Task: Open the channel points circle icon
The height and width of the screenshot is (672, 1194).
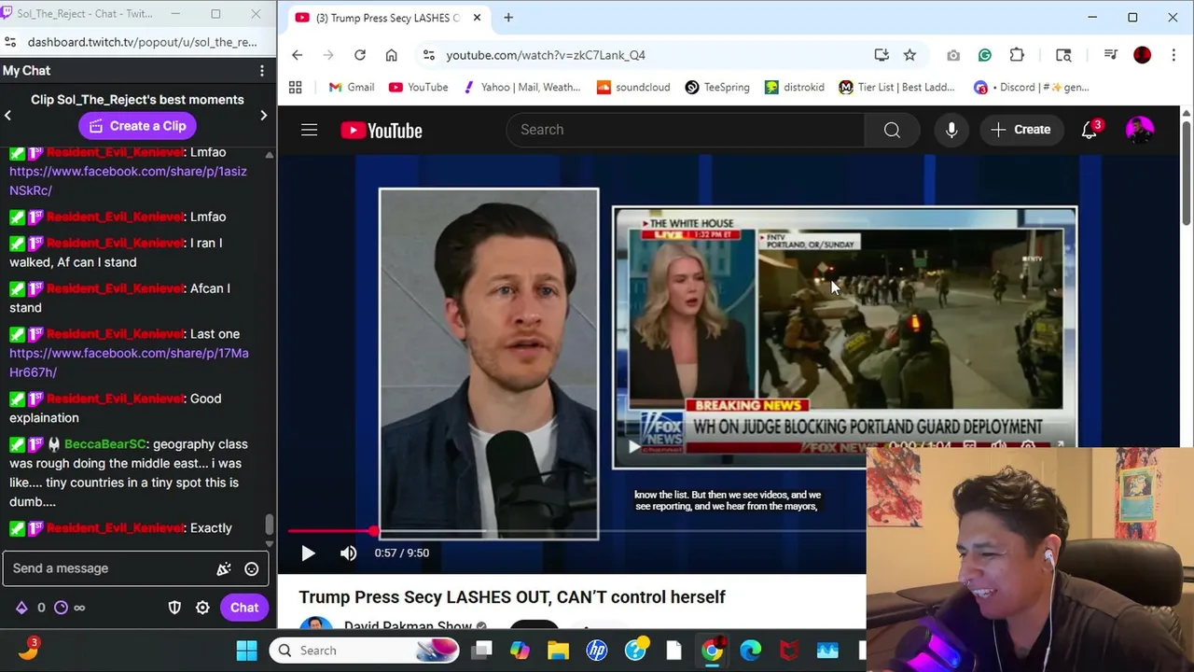Action: point(61,608)
